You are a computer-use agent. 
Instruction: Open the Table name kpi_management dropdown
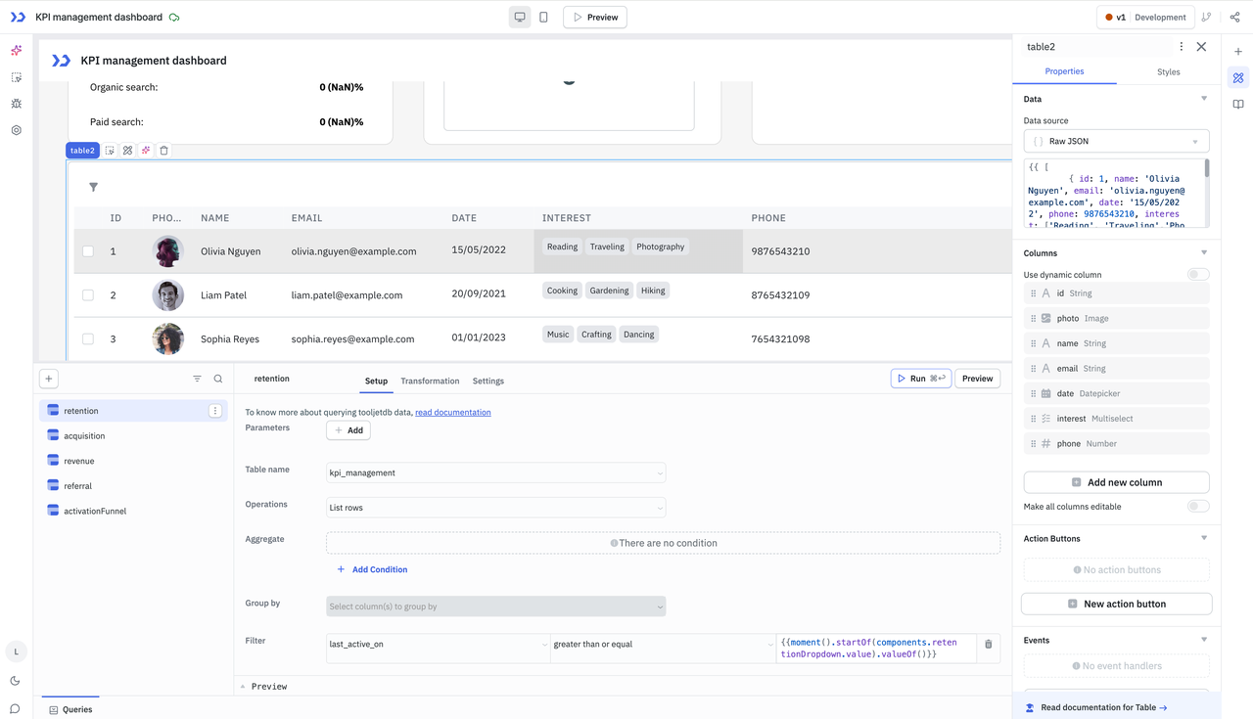coord(495,472)
